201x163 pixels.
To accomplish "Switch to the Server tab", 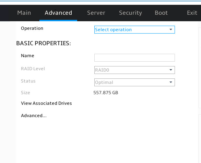I will tap(96, 13).
